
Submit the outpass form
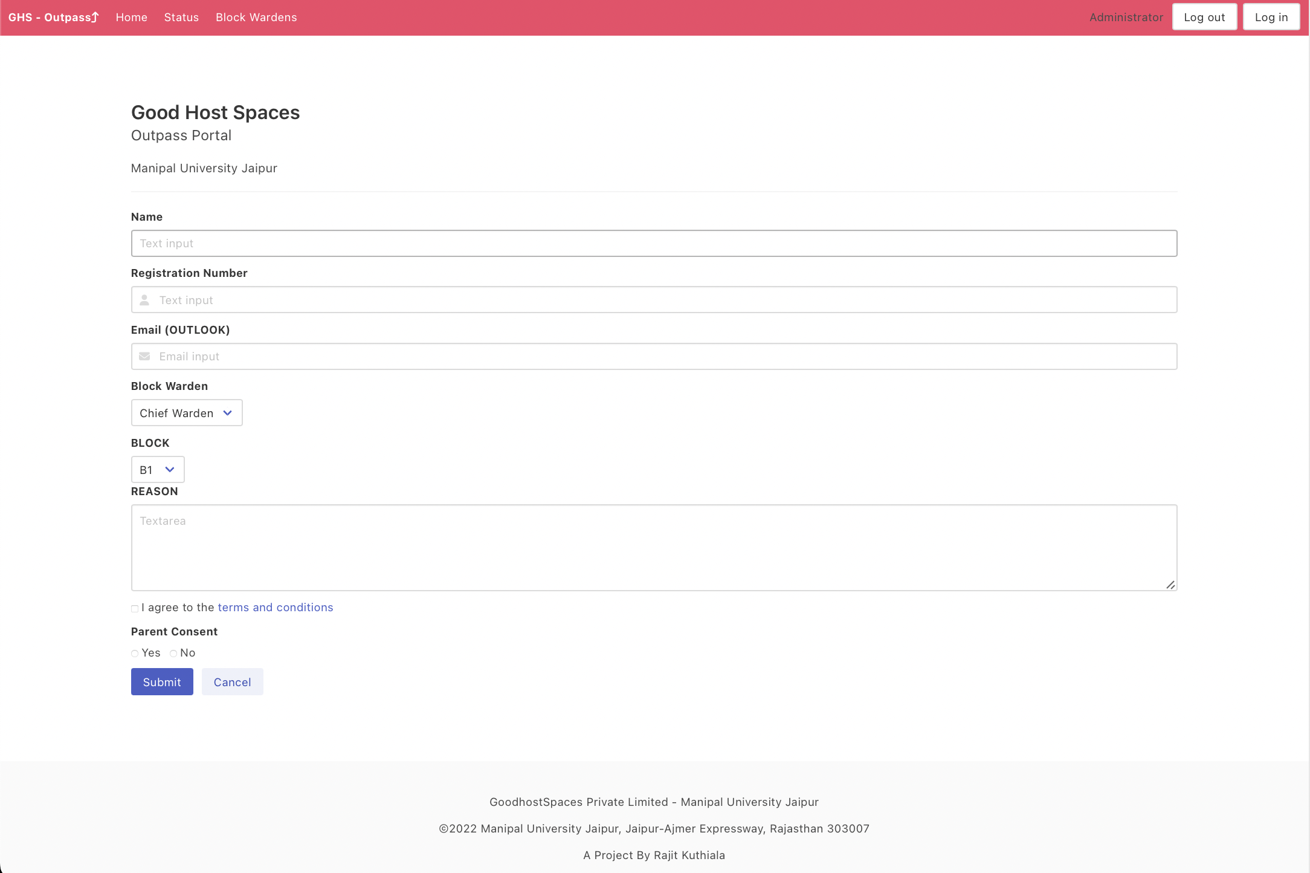(x=161, y=681)
